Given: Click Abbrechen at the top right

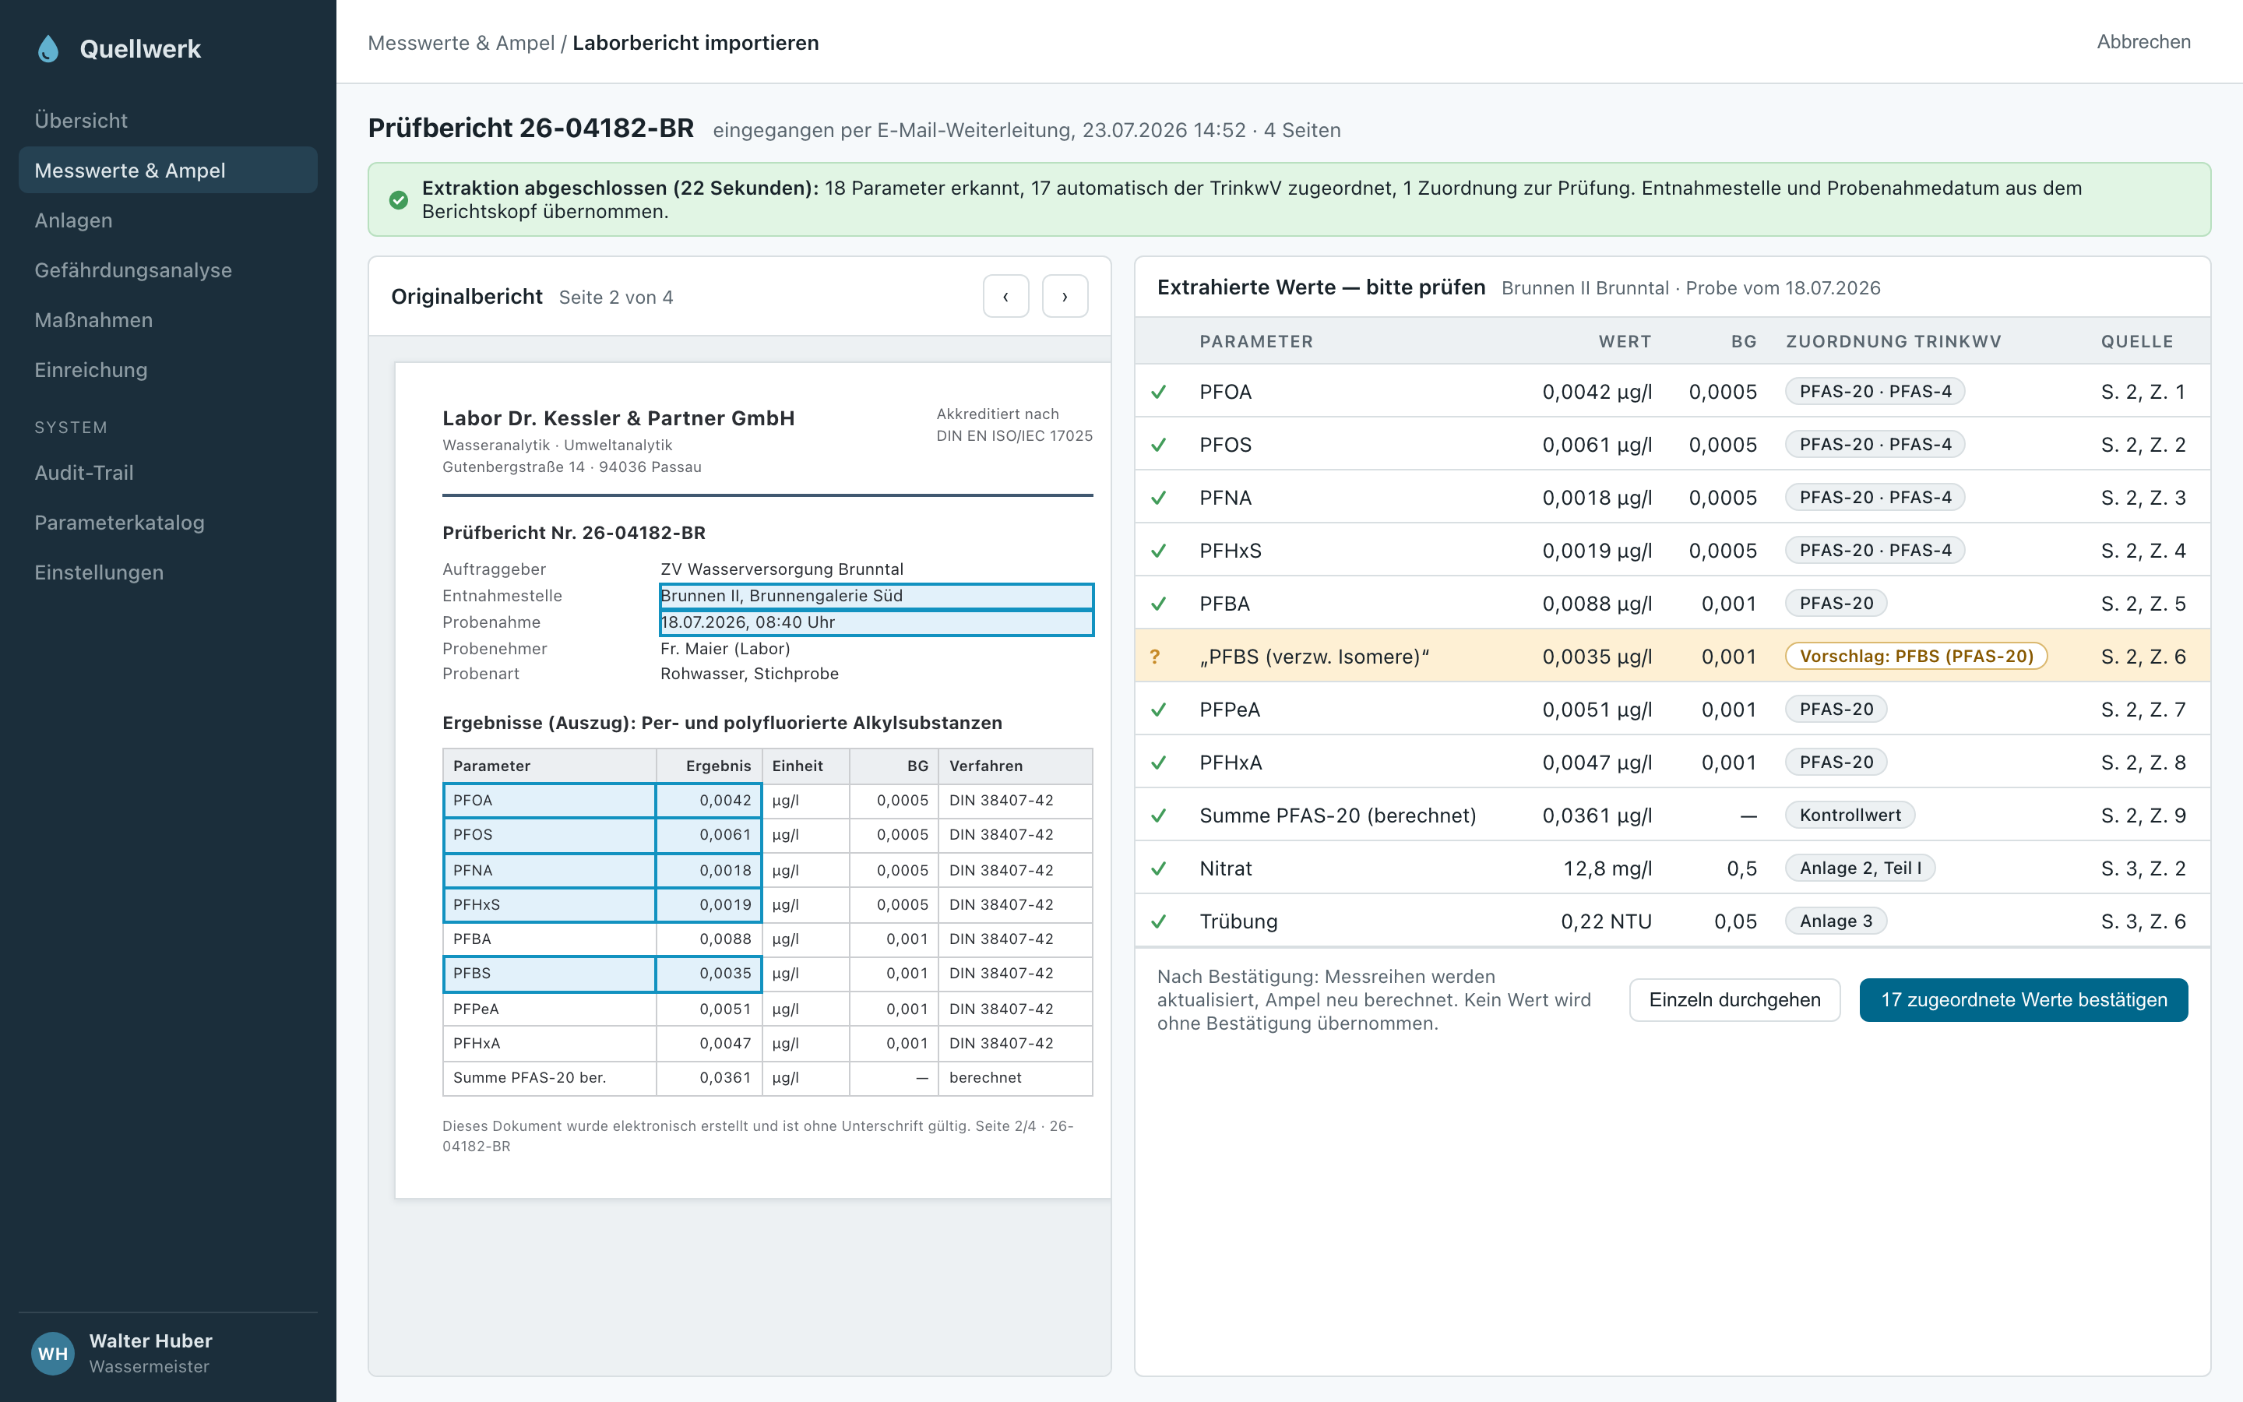Looking at the screenshot, I should pyautogui.click(x=2144, y=42).
